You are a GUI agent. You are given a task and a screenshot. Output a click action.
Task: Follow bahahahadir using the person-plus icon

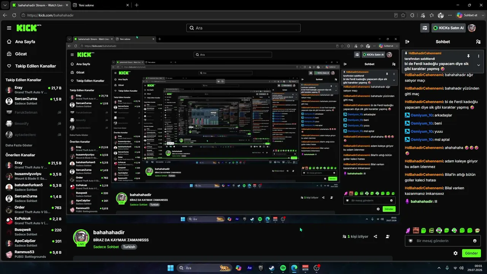388,236
